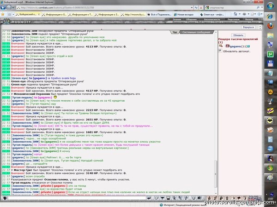
Task: Open the 'Инвентарь' submenu link
Action: [x=179, y=22]
